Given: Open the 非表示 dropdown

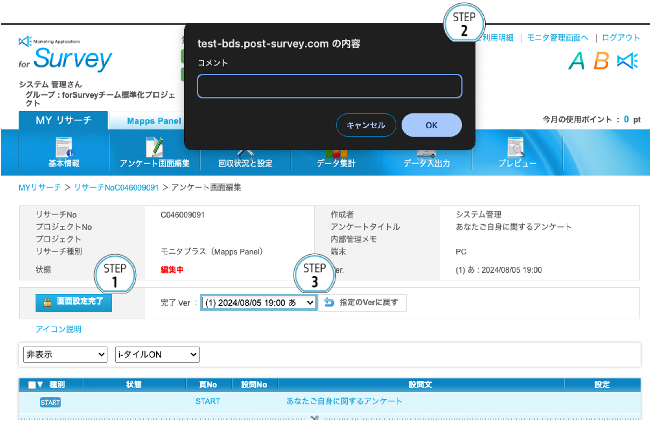Looking at the screenshot, I should (65, 355).
